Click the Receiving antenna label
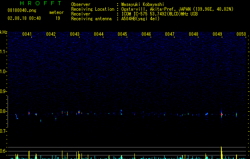This screenshot has height=159, width=250. (x=91, y=19)
